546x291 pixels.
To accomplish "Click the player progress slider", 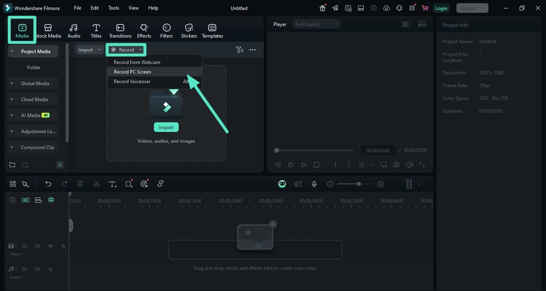I will point(314,150).
